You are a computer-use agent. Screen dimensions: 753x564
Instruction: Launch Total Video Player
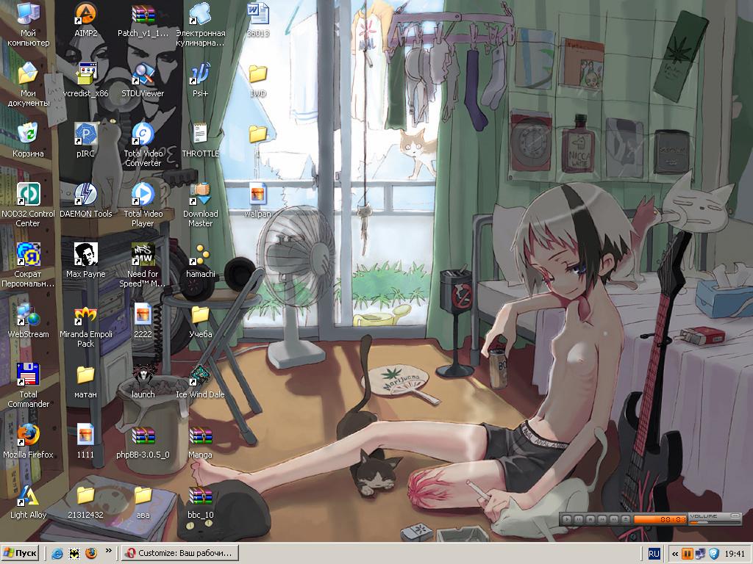click(x=143, y=206)
